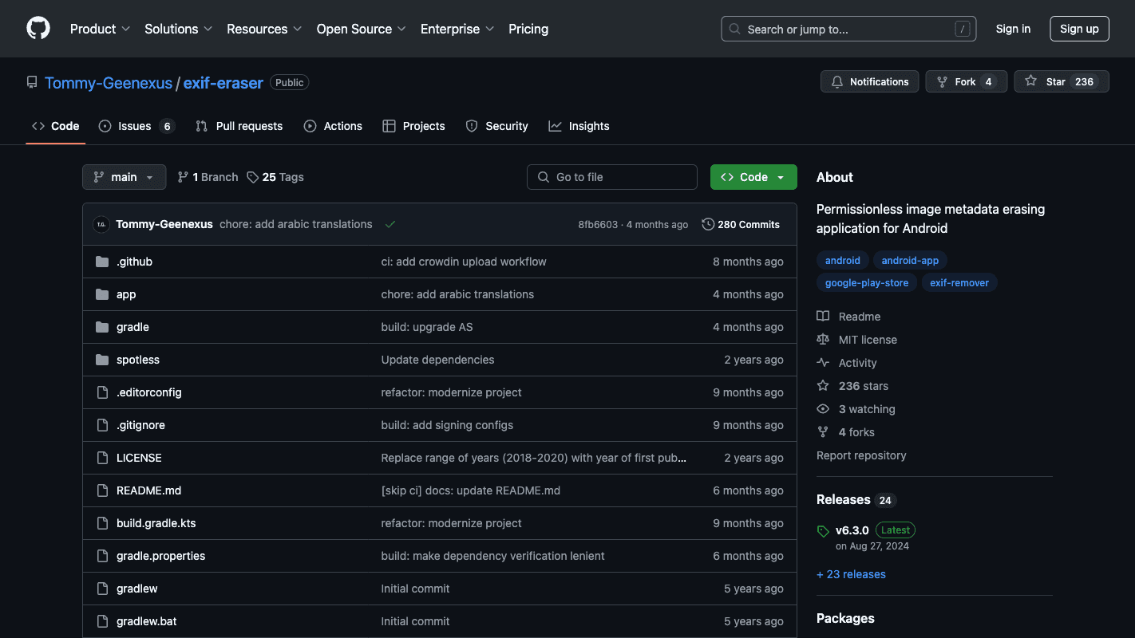The image size is (1135, 638).
Task: Open the Tommy-Geenexus owner link in breadcrumb
Action: pos(109,82)
